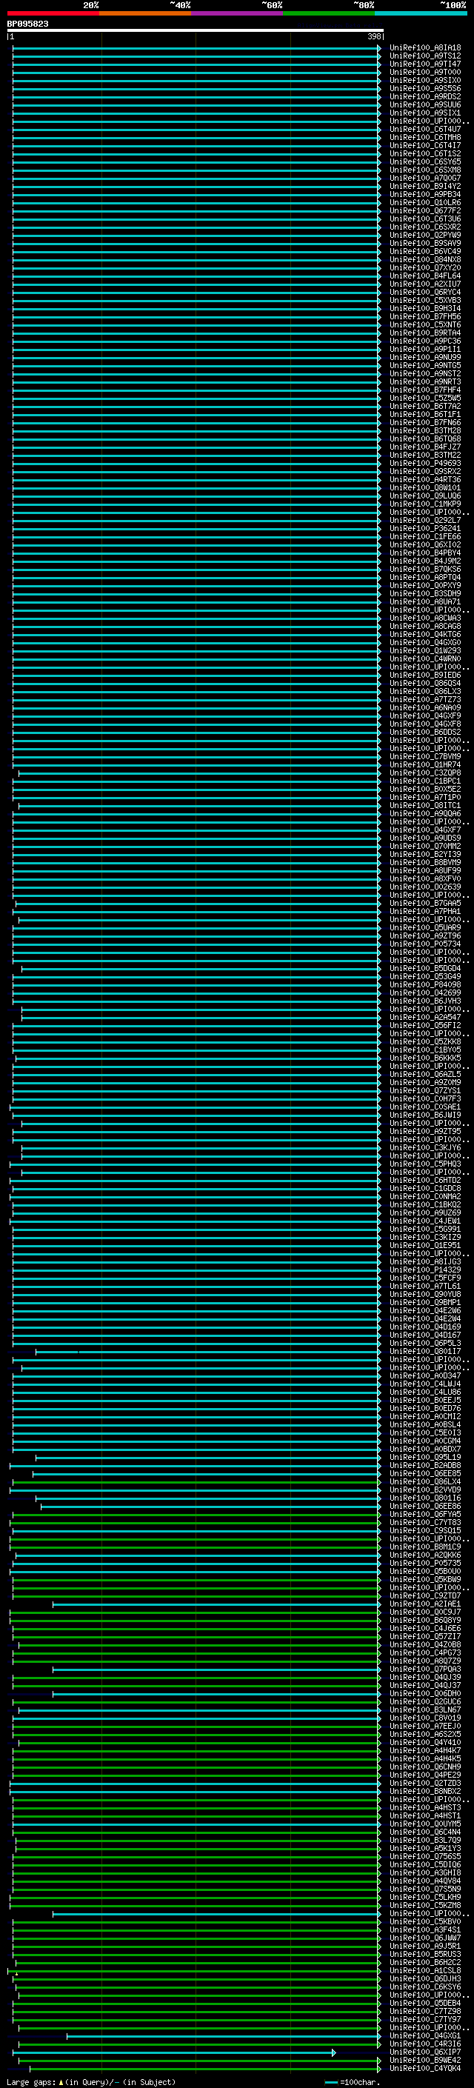The width and height of the screenshot is (474, 2088).
Task: Open the last hit UniRef100_C4YQK4
Action: (425, 2068)
